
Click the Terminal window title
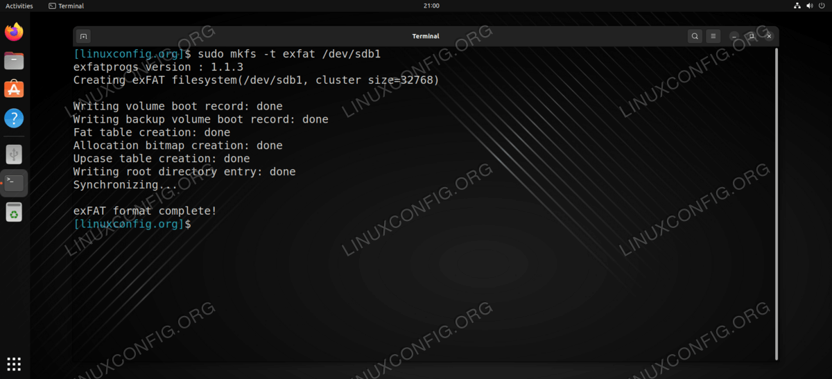point(426,36)
